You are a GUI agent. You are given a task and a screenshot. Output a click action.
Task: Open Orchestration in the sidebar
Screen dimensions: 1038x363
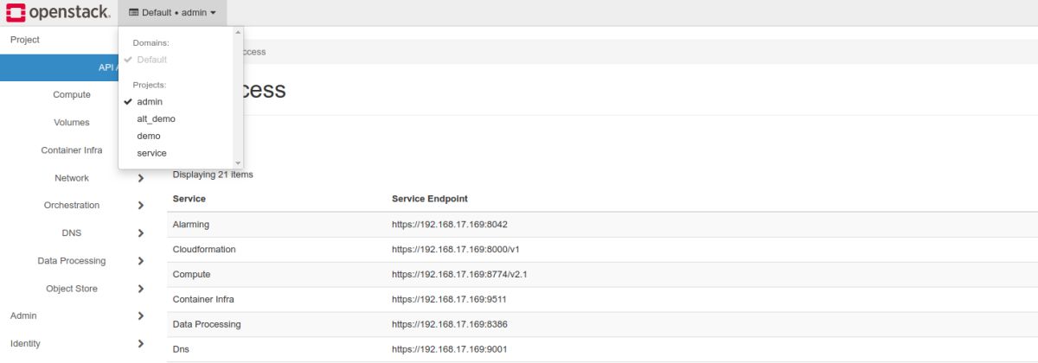pyautogui.click(x=72, y=206)
